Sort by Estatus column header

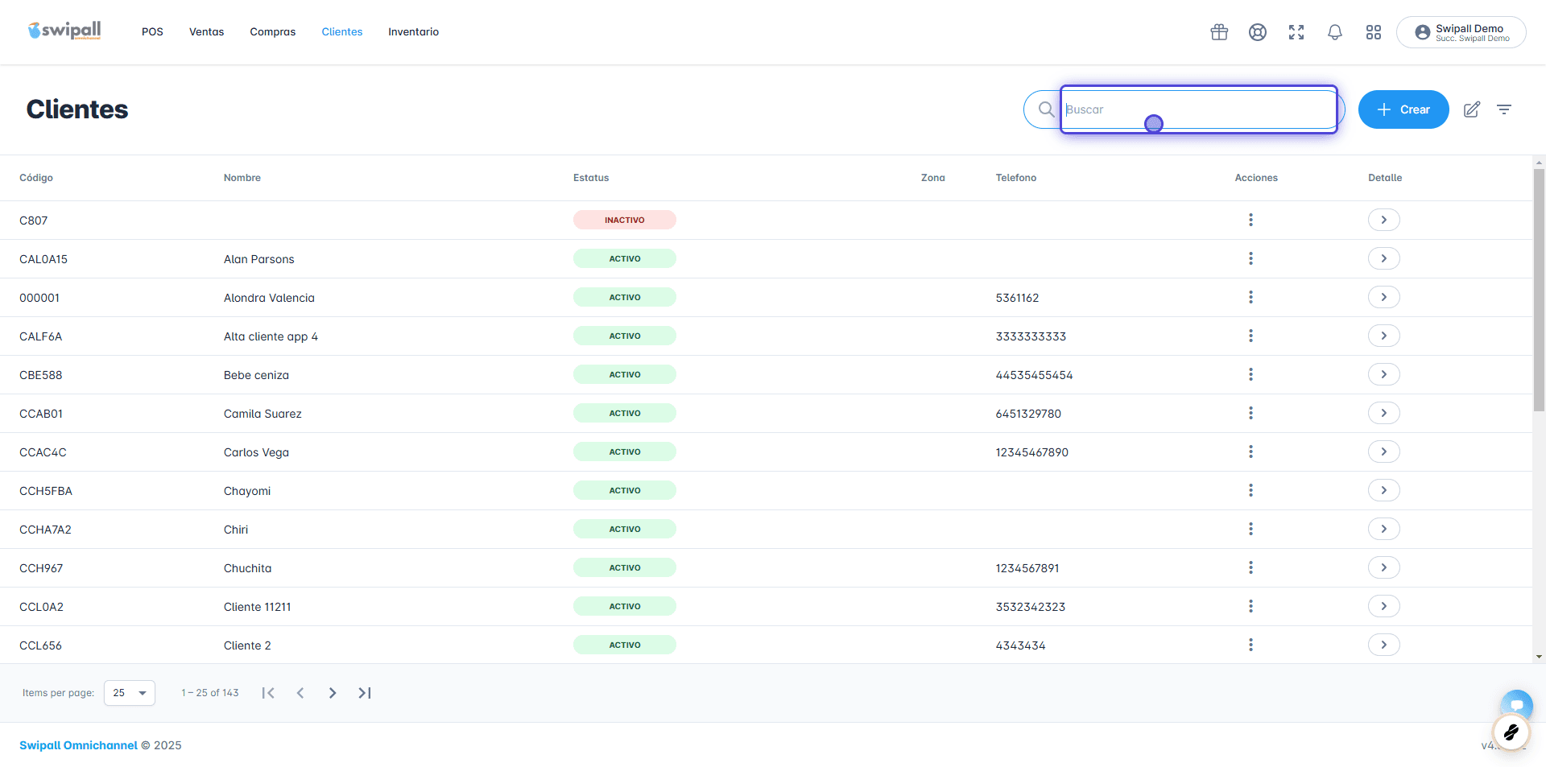point(591,178)
